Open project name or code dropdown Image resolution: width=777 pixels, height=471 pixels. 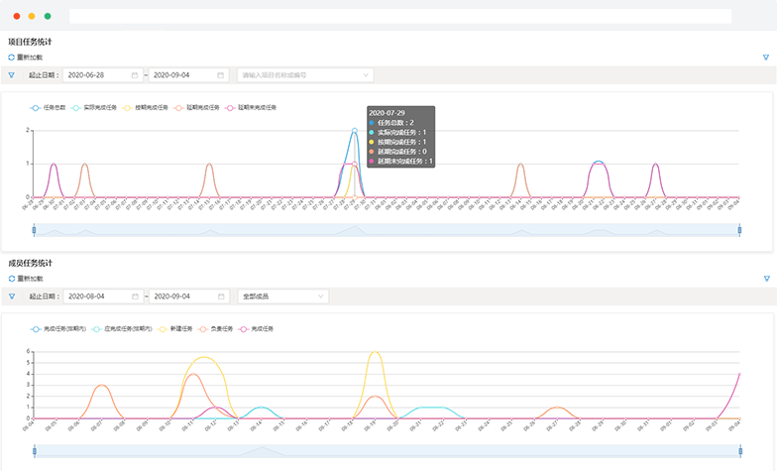pos(305,75)
